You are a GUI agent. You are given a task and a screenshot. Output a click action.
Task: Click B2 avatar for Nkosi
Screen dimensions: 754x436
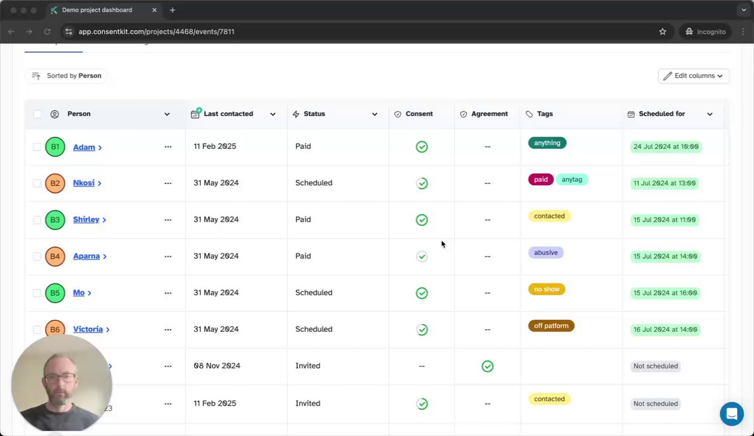[x=55, y=183]
